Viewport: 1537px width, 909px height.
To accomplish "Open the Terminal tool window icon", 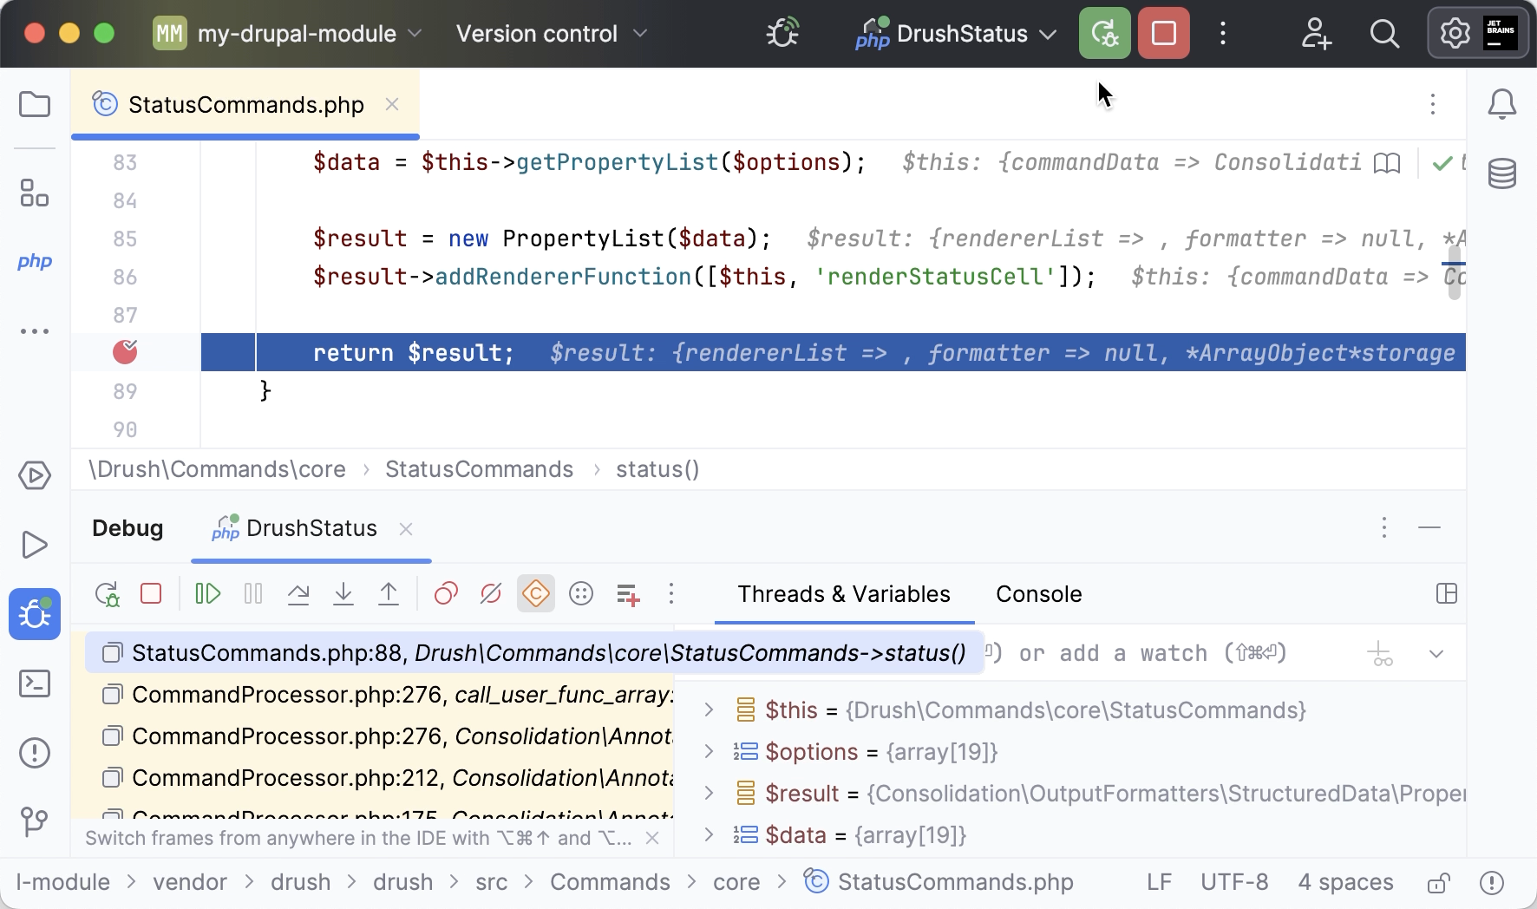I will pos(35,683).
